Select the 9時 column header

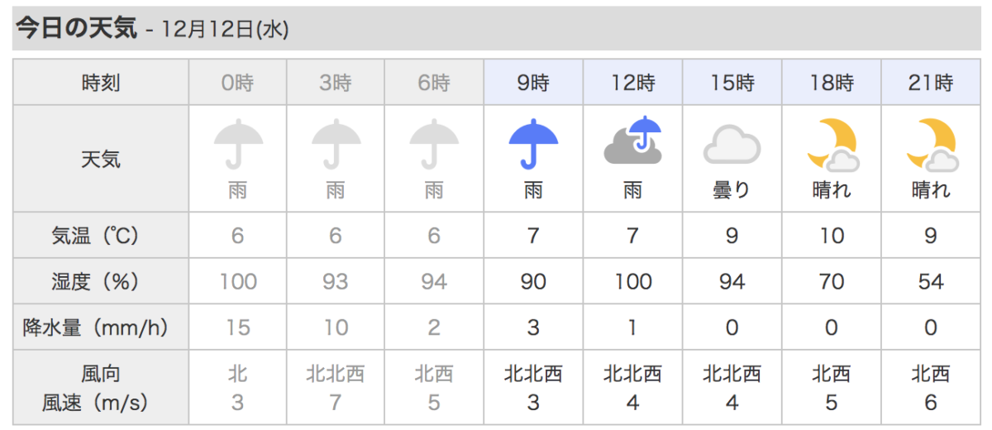coord(533,83)
